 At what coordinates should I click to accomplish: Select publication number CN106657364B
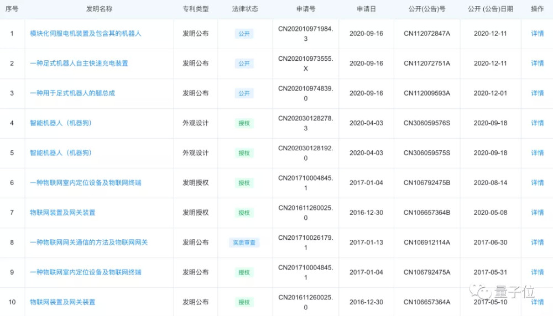coord(427,213)
